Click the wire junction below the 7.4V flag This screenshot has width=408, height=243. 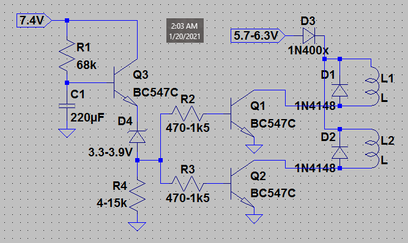(x=67, y=20)
